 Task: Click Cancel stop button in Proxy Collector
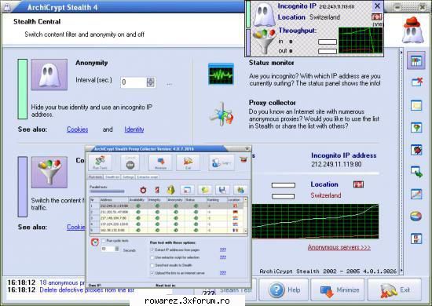130,162
